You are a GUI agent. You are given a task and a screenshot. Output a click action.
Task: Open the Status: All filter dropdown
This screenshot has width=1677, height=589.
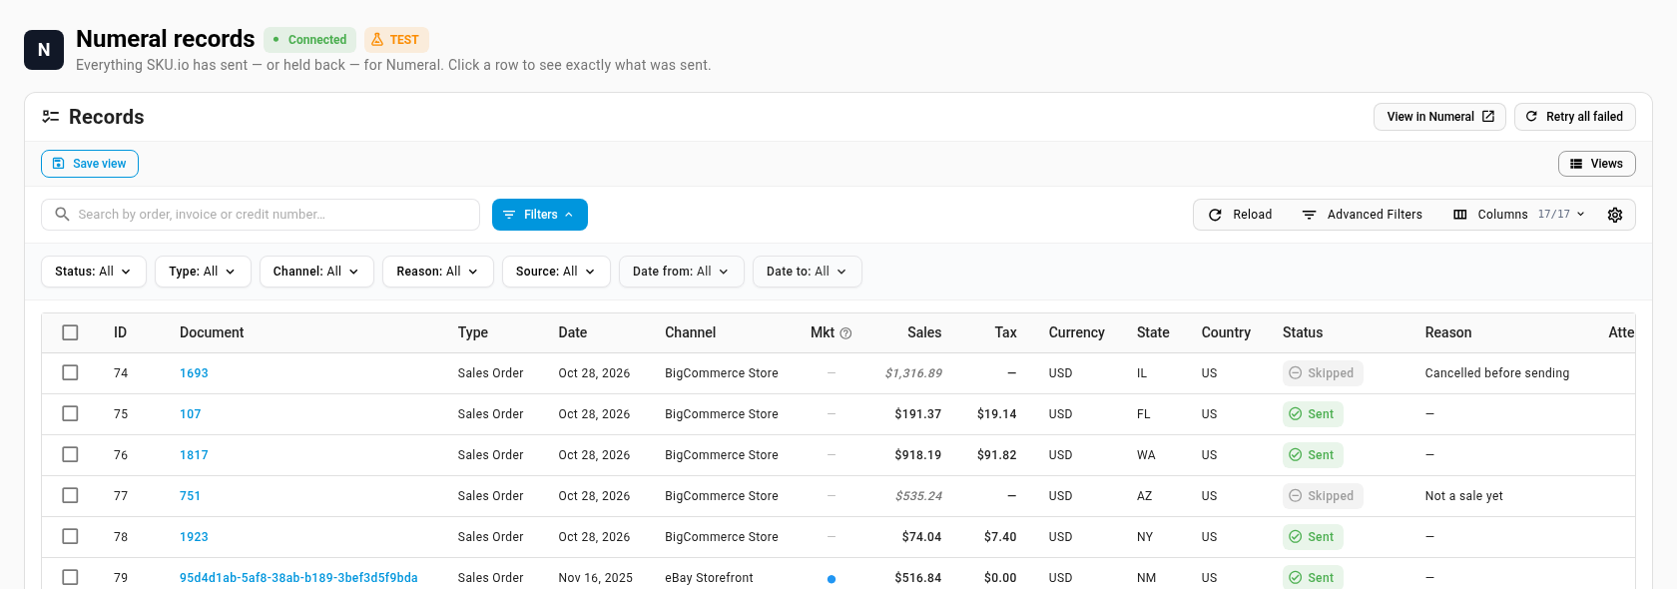[94, 272]
